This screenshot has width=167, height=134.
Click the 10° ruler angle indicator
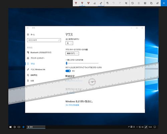pos(92,82)
